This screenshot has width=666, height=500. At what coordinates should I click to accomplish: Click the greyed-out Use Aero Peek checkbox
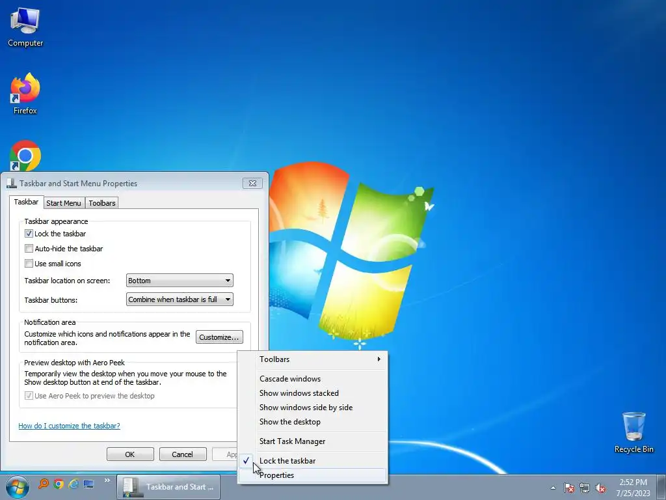(x=29, y=395)
